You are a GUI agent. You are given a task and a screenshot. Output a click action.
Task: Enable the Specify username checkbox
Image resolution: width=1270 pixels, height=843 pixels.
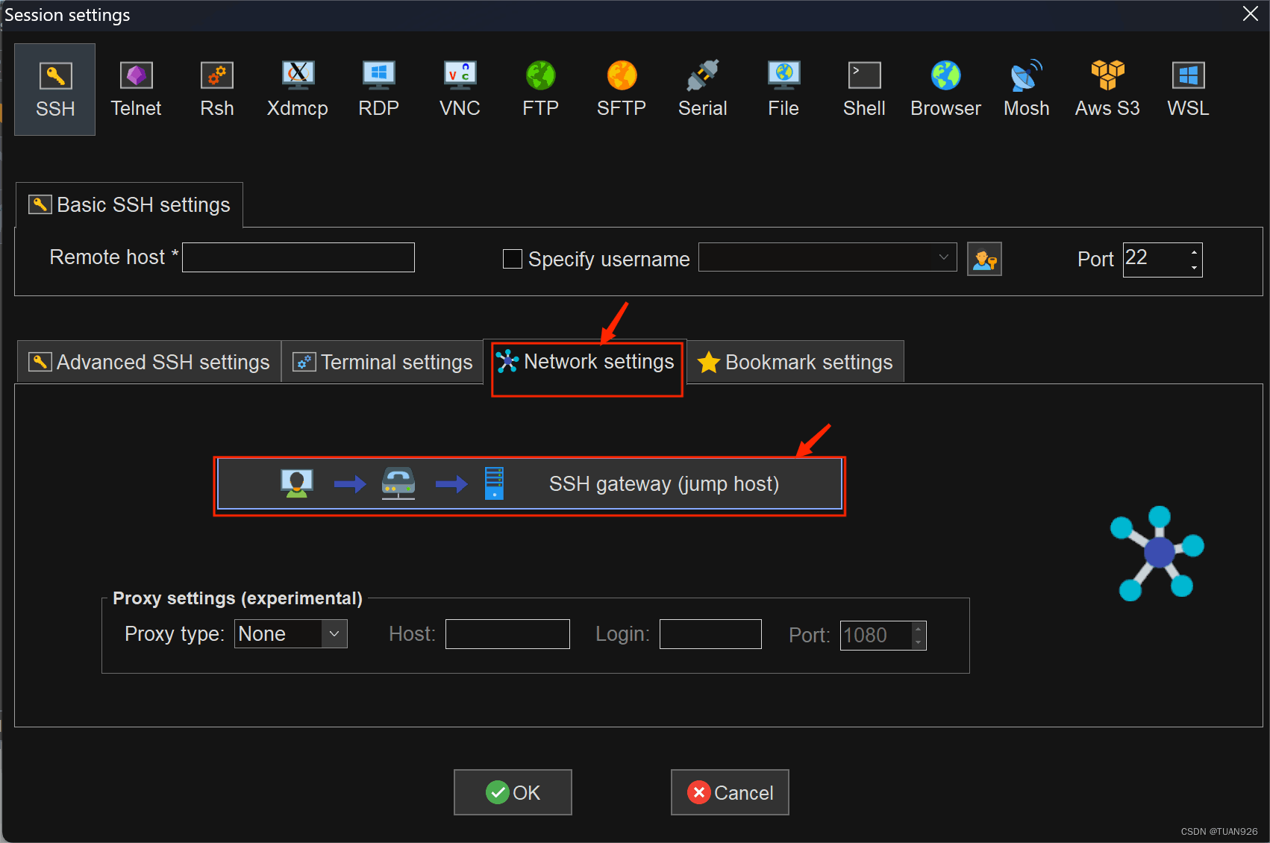(513, 259)
